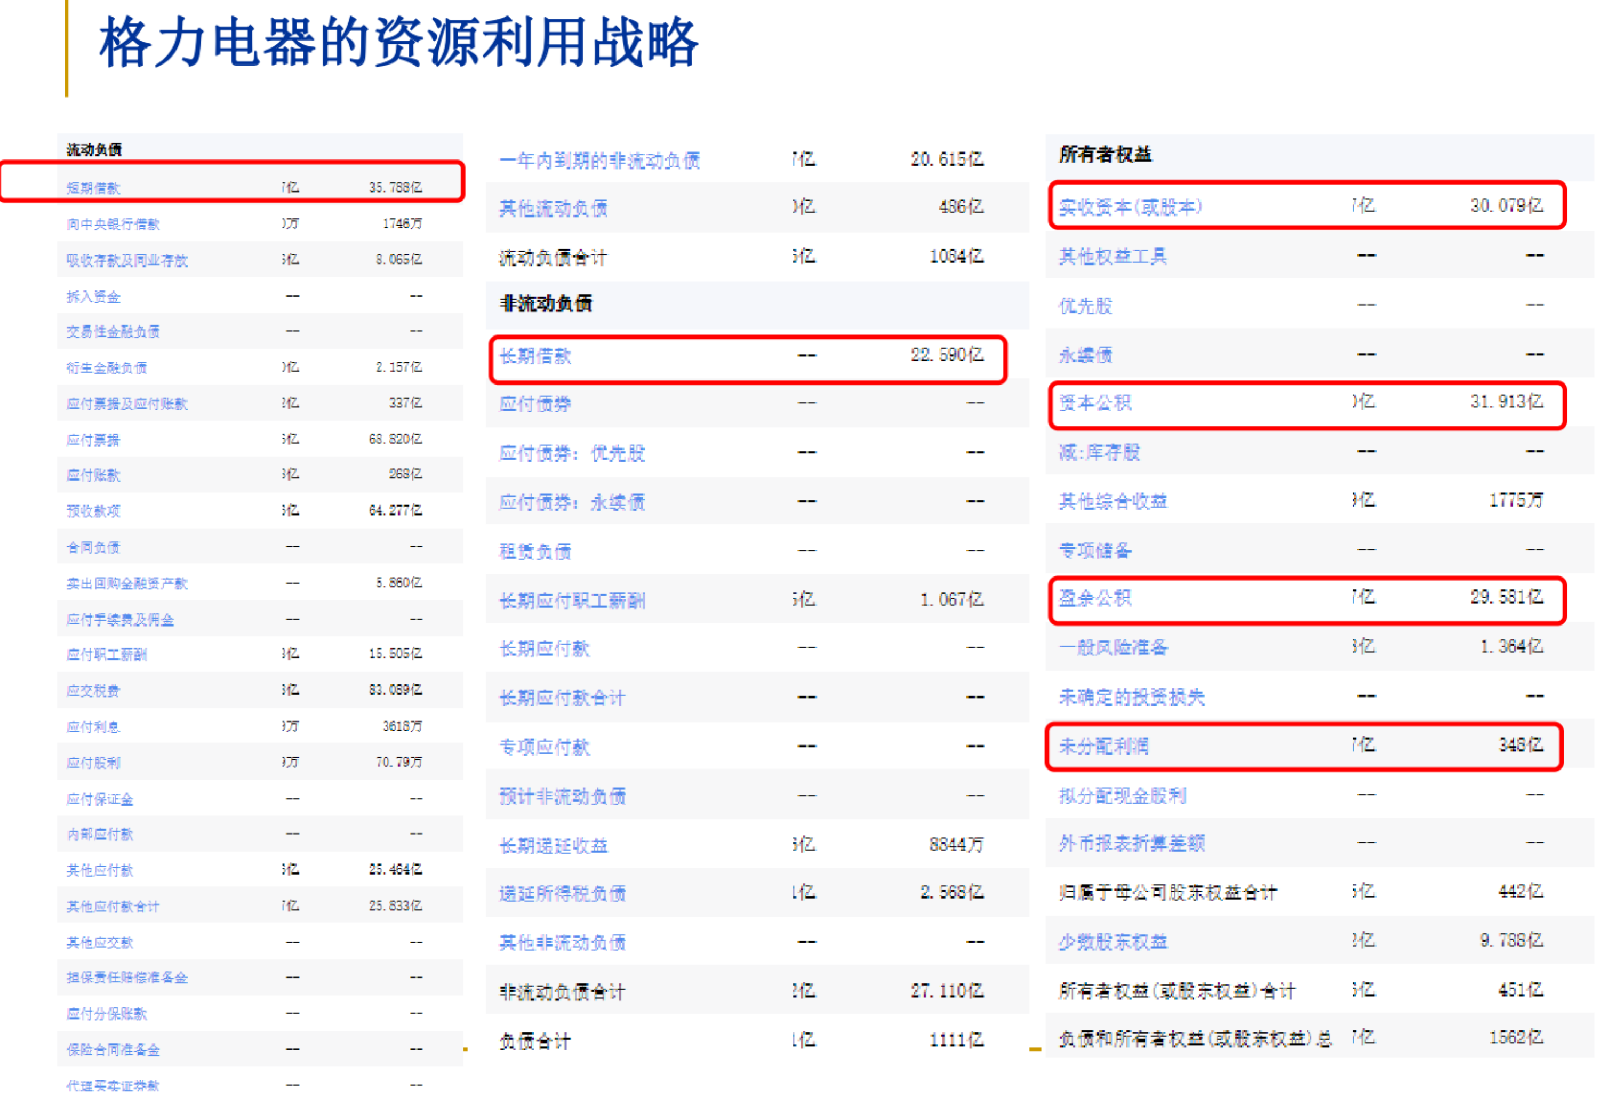The width and height of the screenshot is (1600, 1105).
Task: Open the 其他权益工具 link
Action: [x=1113, y=256]
